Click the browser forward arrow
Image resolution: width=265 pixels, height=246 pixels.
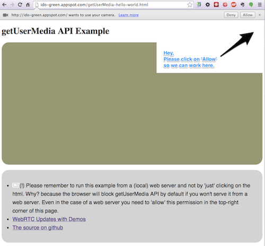pos(12,5)
